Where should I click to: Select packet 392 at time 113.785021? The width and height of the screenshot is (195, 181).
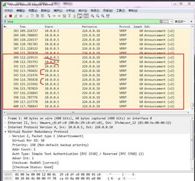click(97, 71)
